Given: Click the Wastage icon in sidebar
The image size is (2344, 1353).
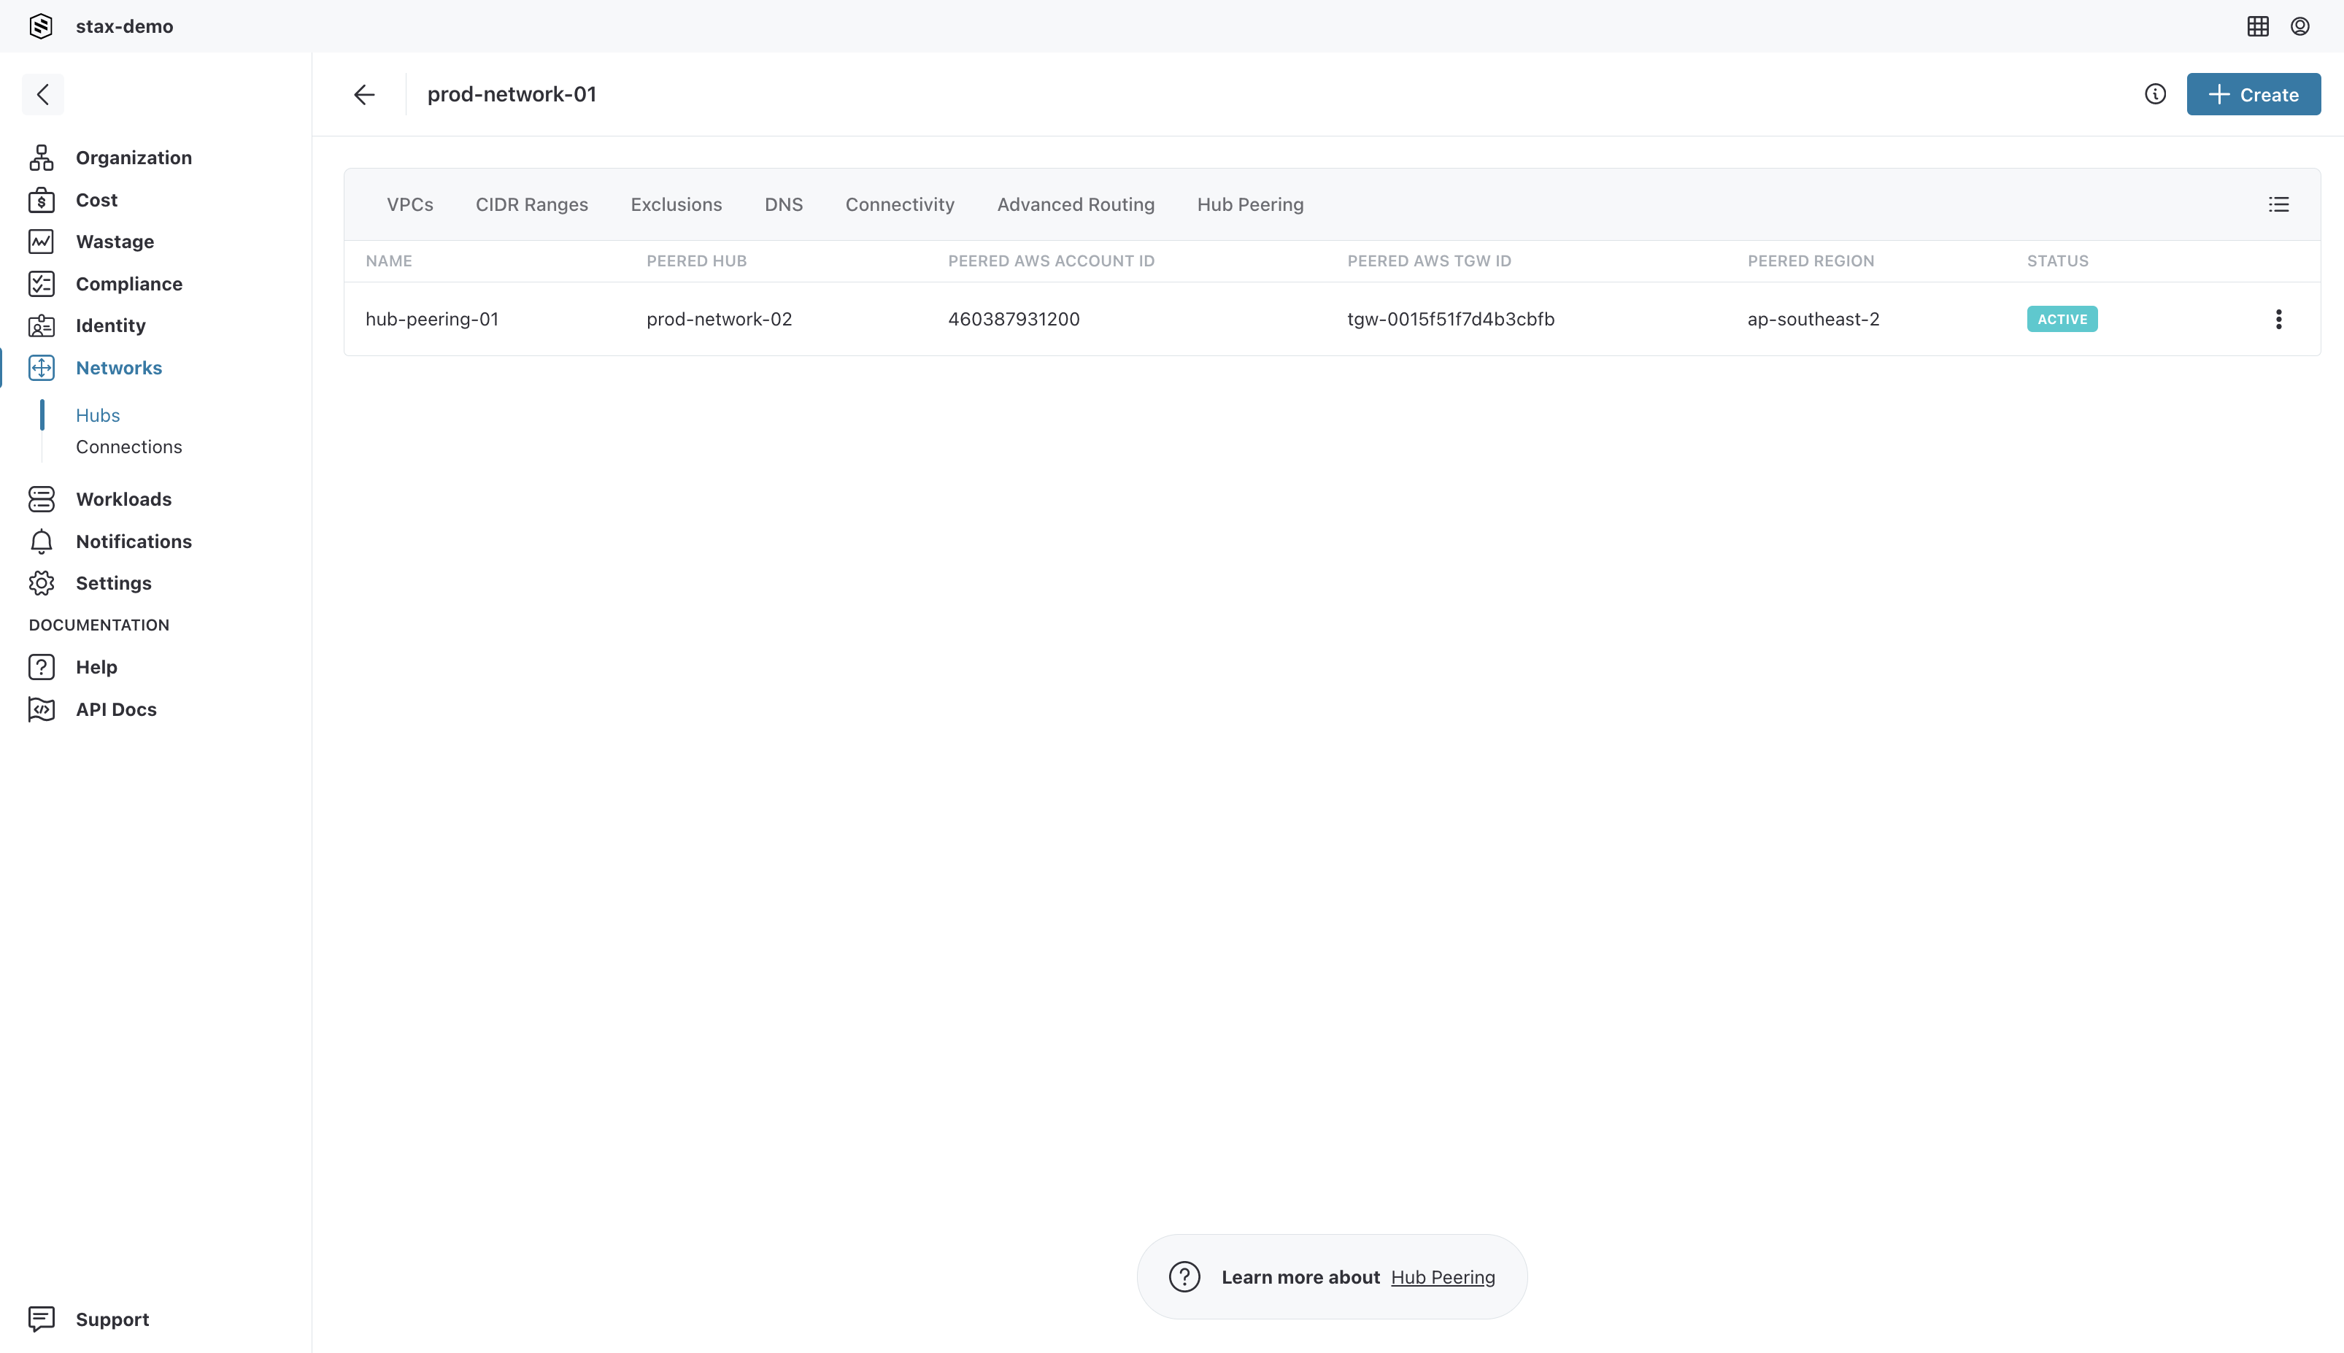Looking at the screenshot, I should point(44,242).
